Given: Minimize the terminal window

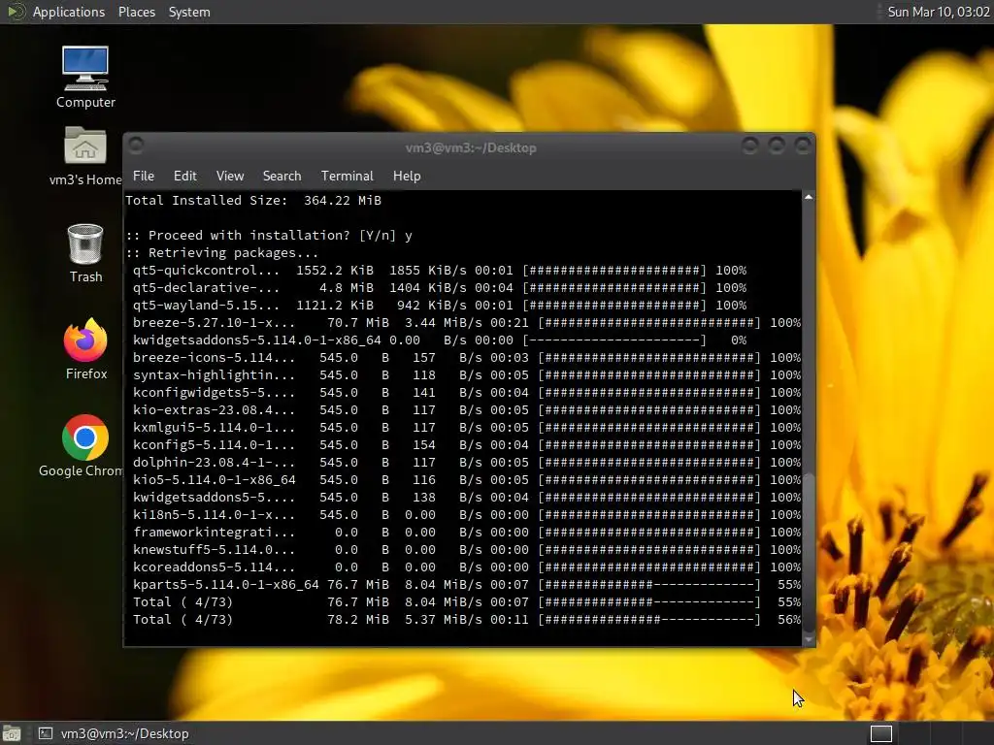Looking at the screenshot, I should 750,146.
